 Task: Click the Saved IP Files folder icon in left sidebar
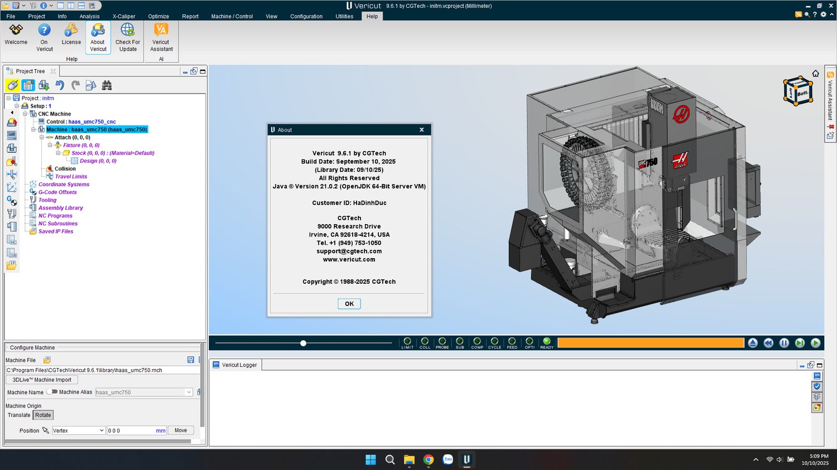click(12, 265)
